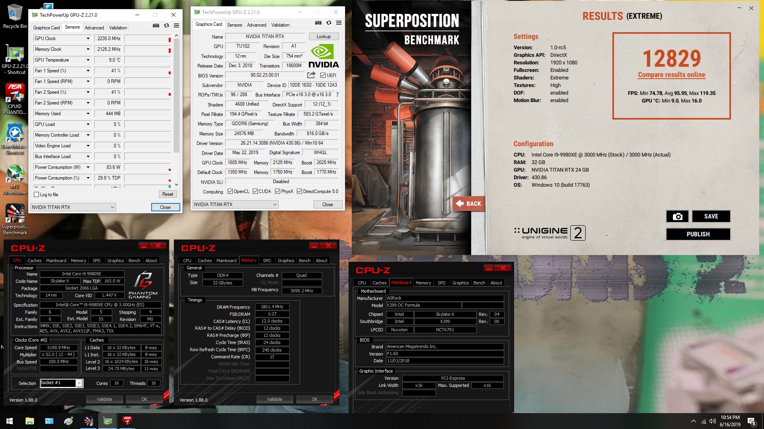This screenshot has width=764, height=429.
Task: Click Compare results online link
Action: pos(671,75)
